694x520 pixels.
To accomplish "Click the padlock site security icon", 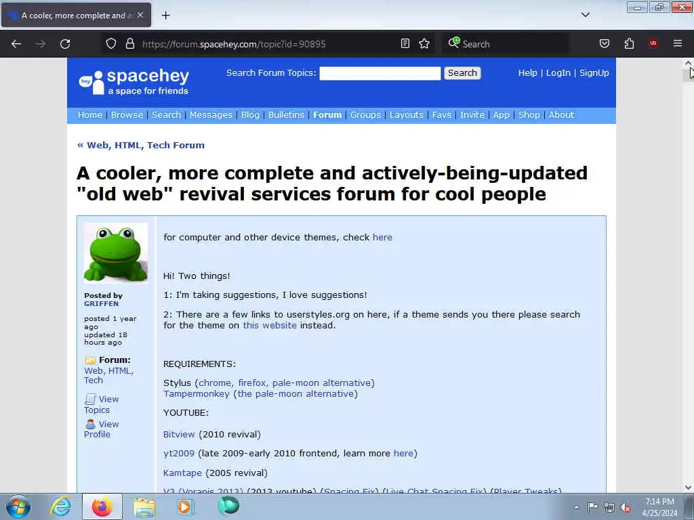I will point(129,43).
